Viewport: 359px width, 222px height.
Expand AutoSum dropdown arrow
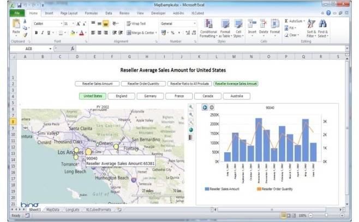click(x=304, y=21)
